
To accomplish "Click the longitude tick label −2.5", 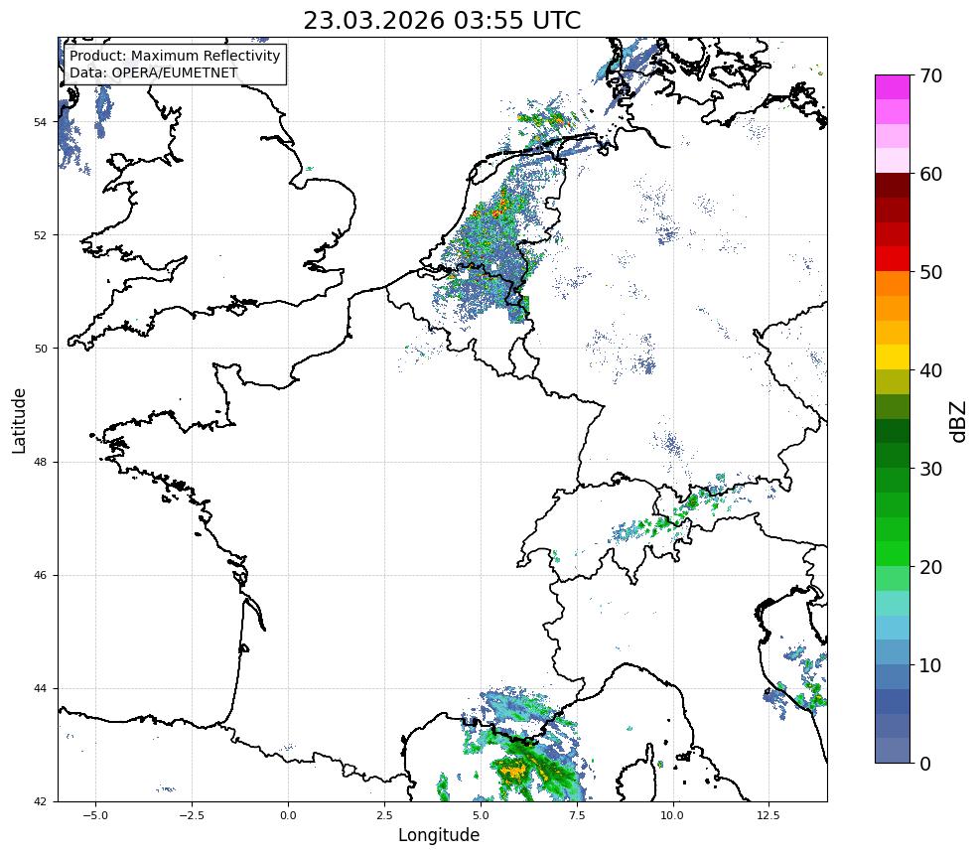I will click(192, 815).
